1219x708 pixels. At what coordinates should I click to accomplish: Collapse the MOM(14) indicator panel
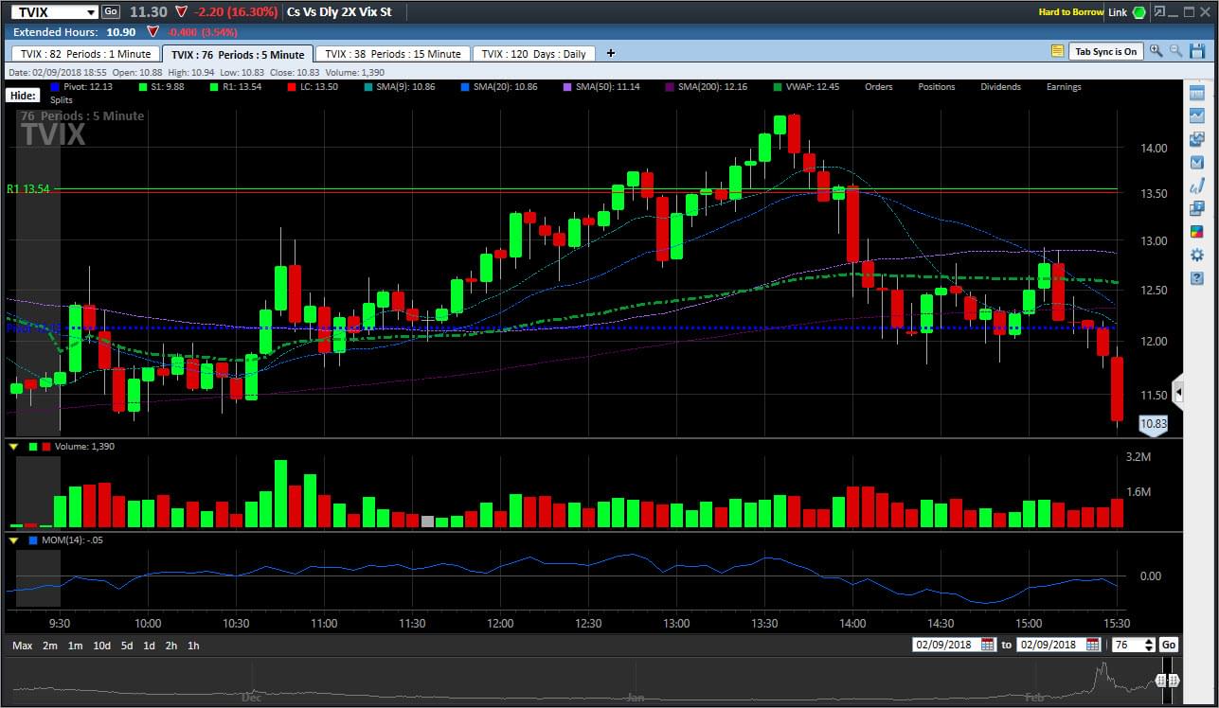(12, 540)
